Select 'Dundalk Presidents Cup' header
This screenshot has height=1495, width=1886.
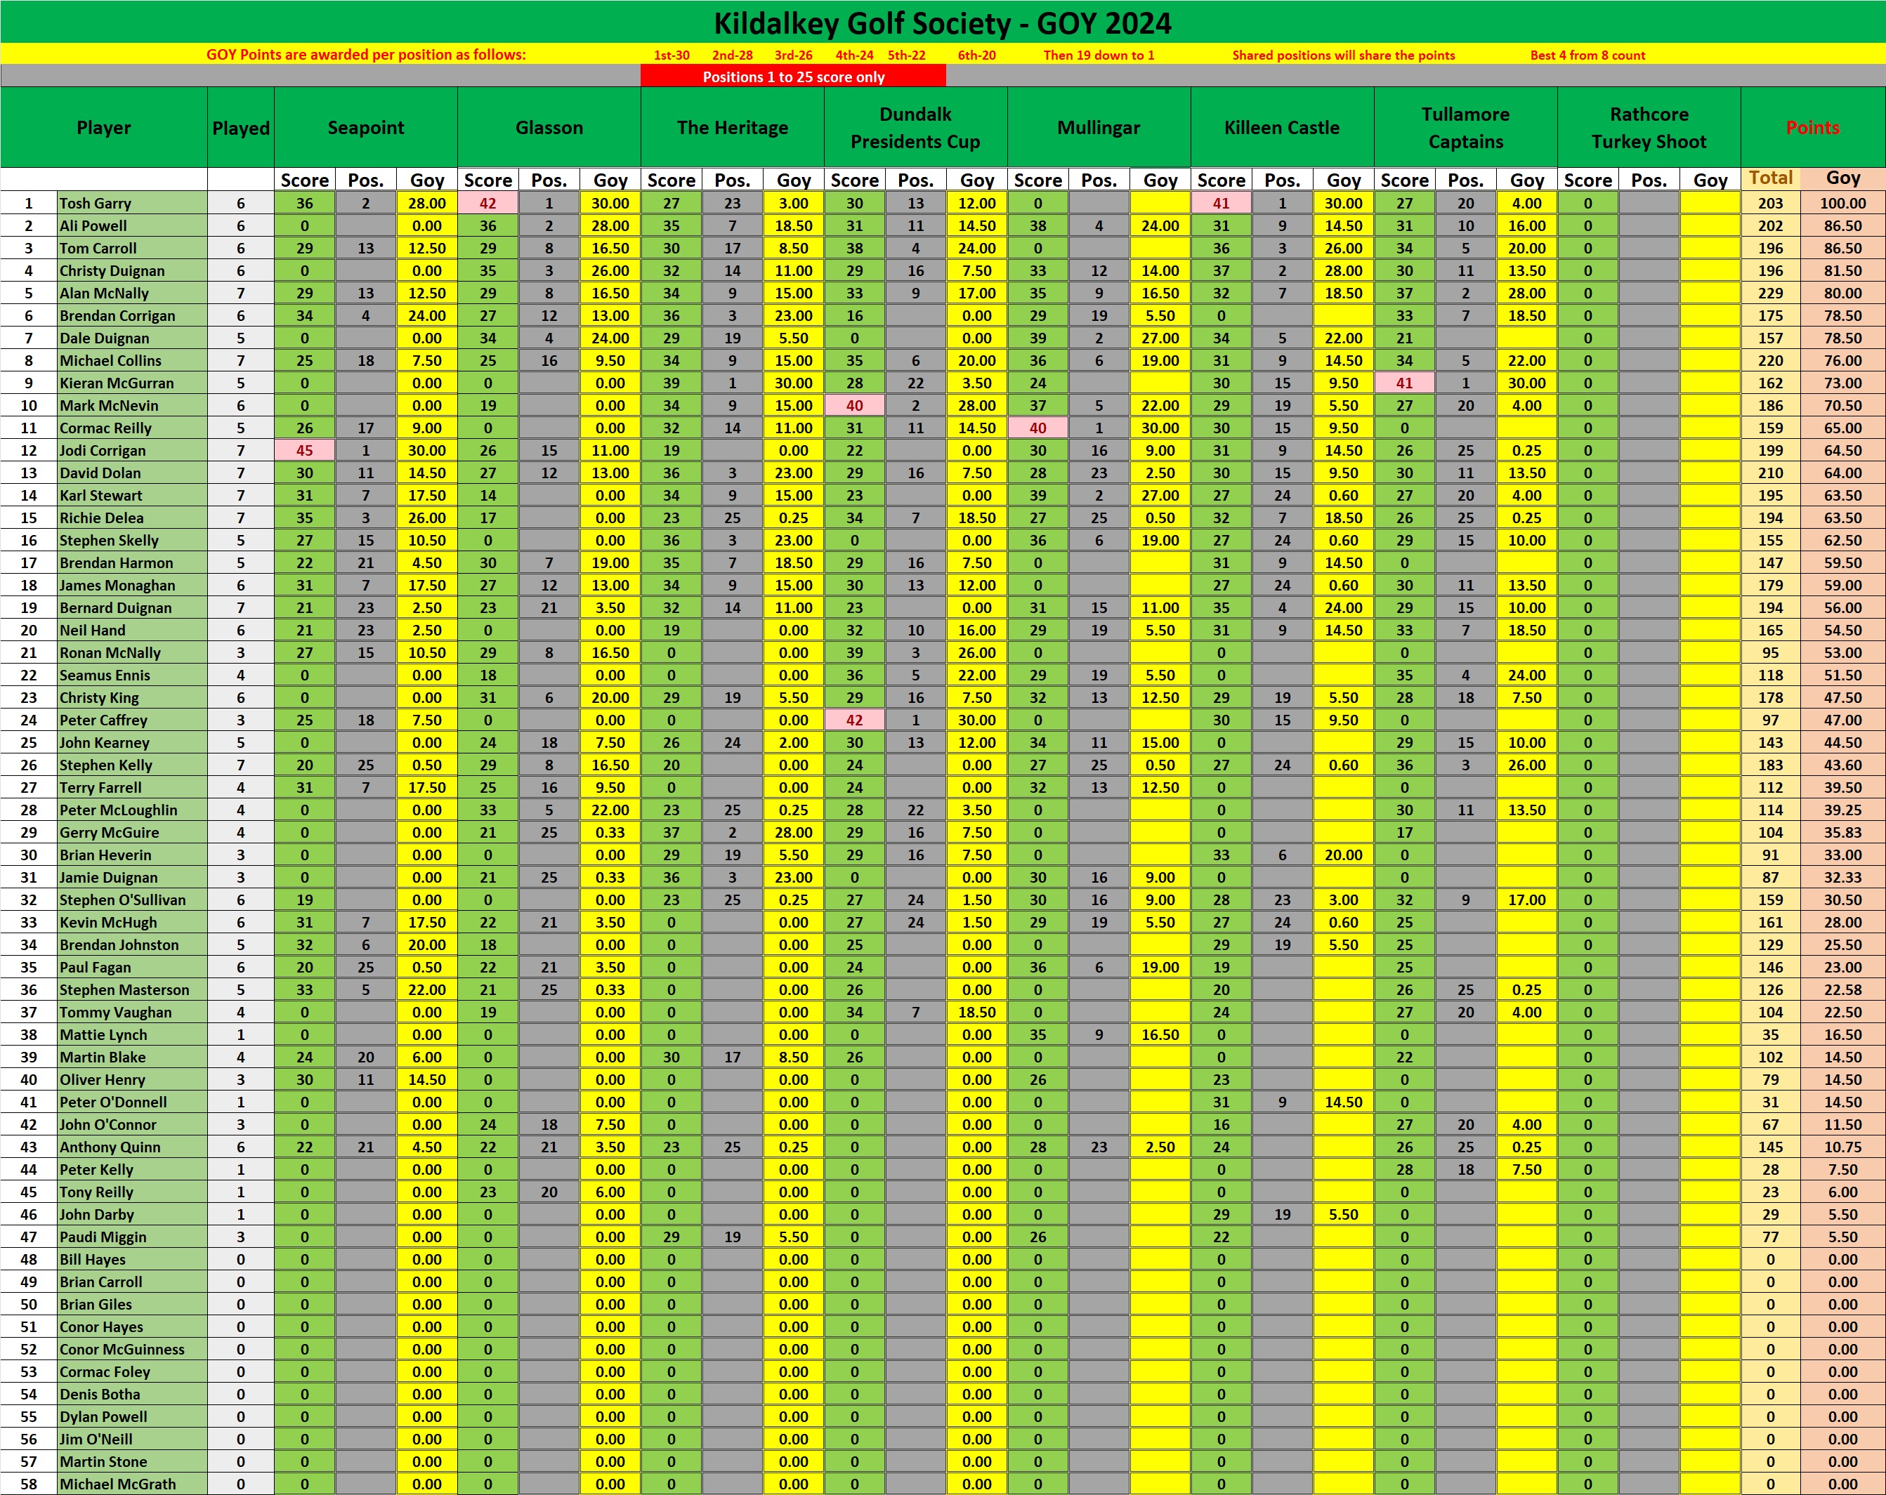click(x=916, y=128)
